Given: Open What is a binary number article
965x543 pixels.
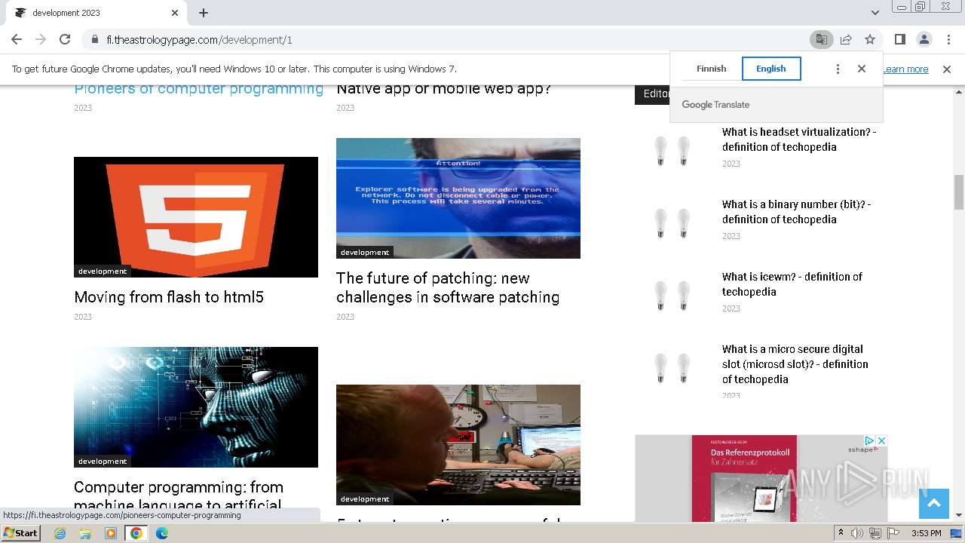Looking at the screenshot, I should pos(796,212).
